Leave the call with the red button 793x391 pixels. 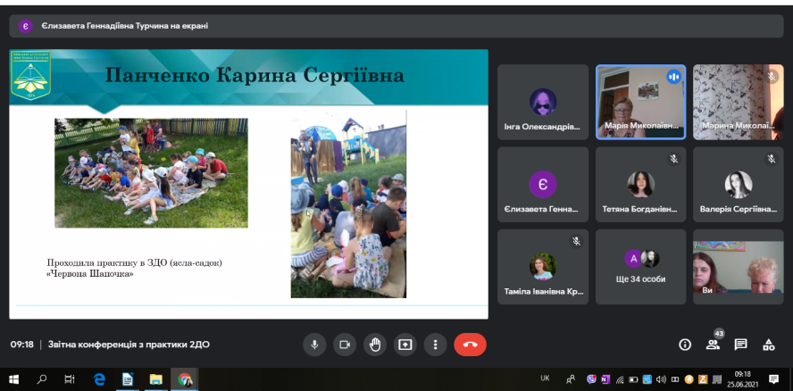coord(470,344)
